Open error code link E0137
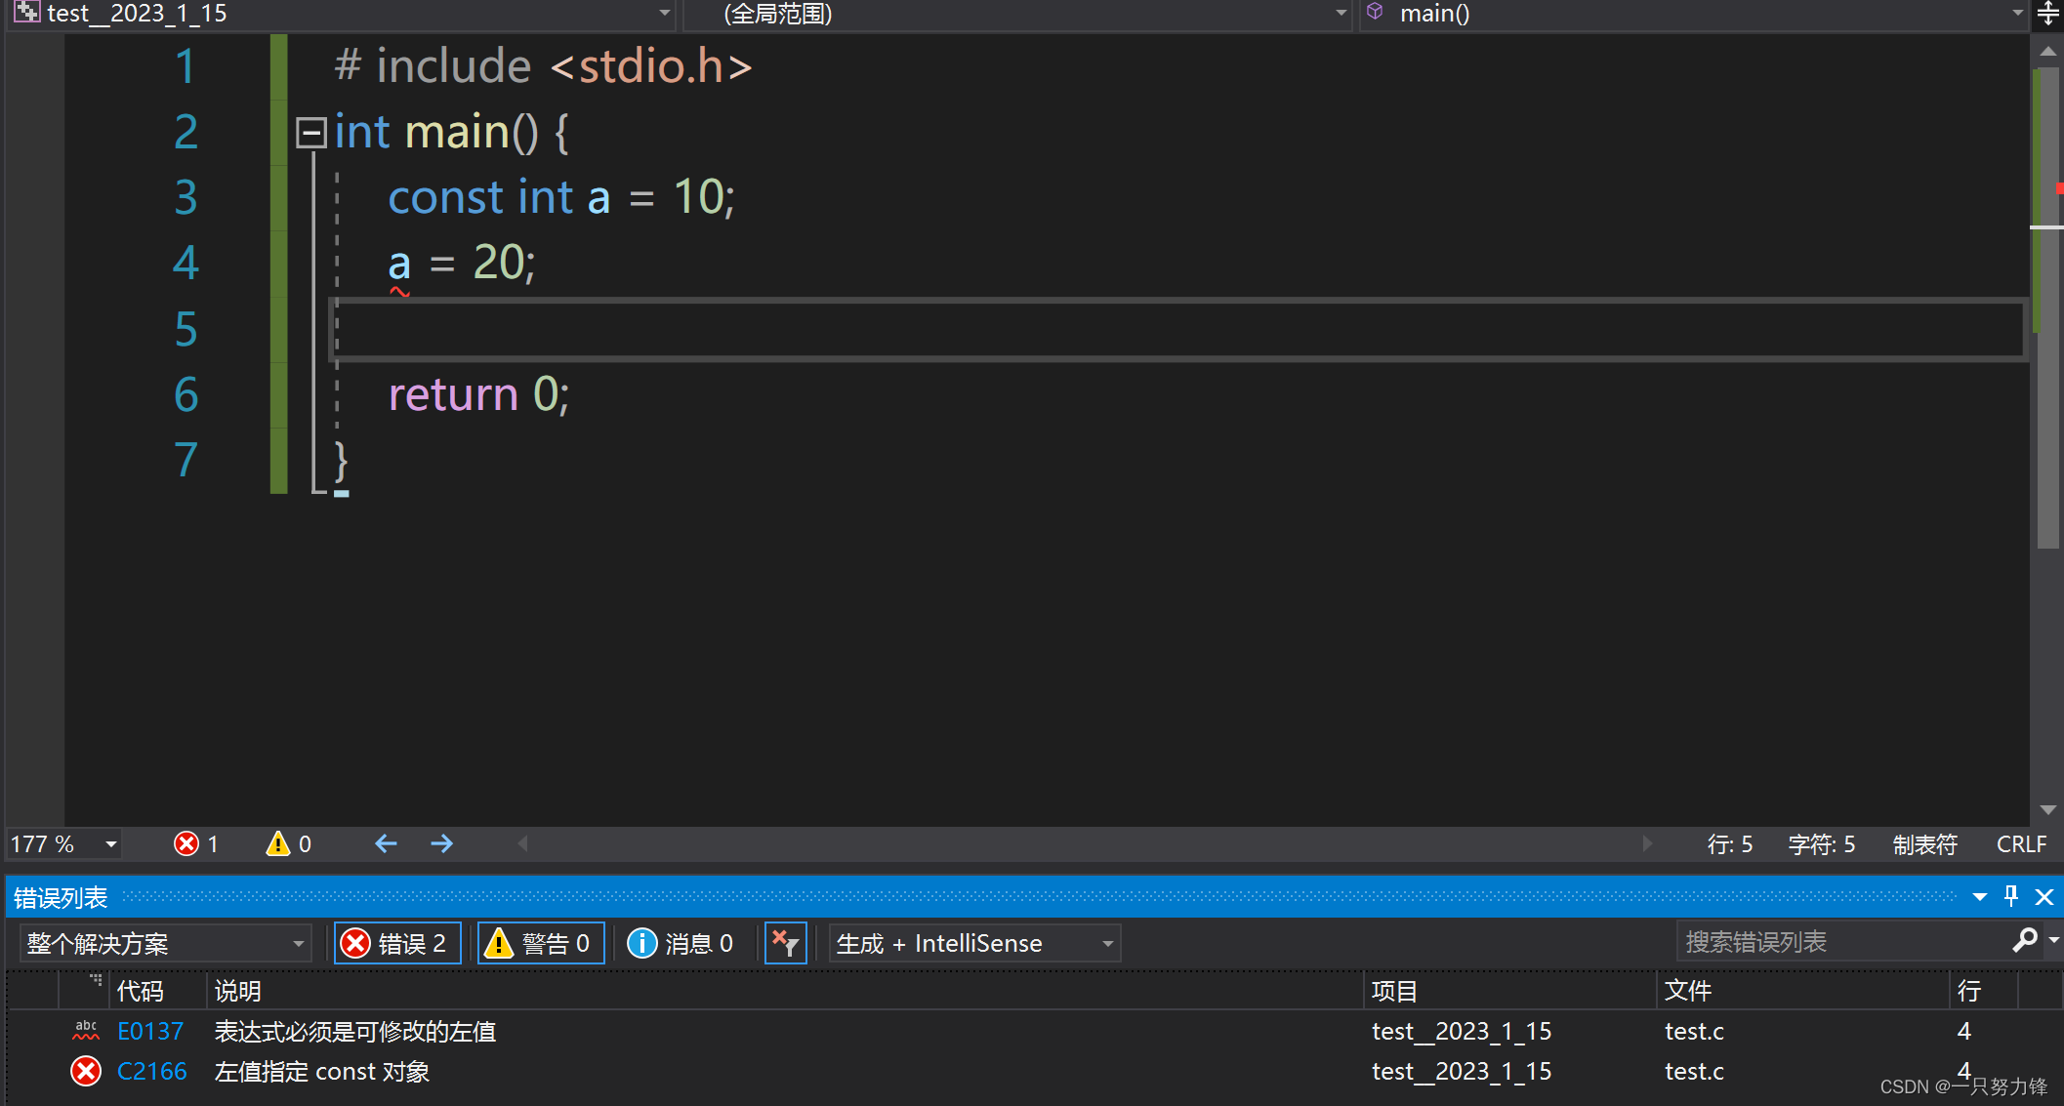 click(149, 1031)
